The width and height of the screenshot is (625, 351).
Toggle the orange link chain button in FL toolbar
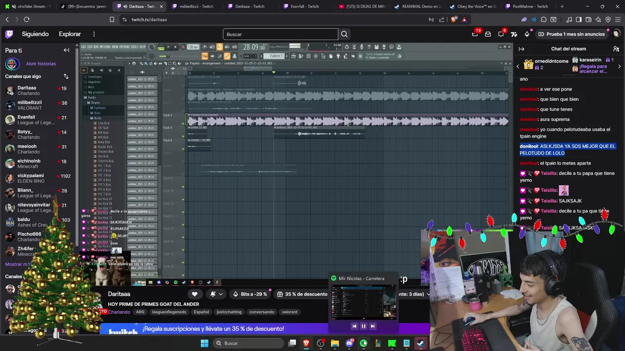[x=227, y=56]
